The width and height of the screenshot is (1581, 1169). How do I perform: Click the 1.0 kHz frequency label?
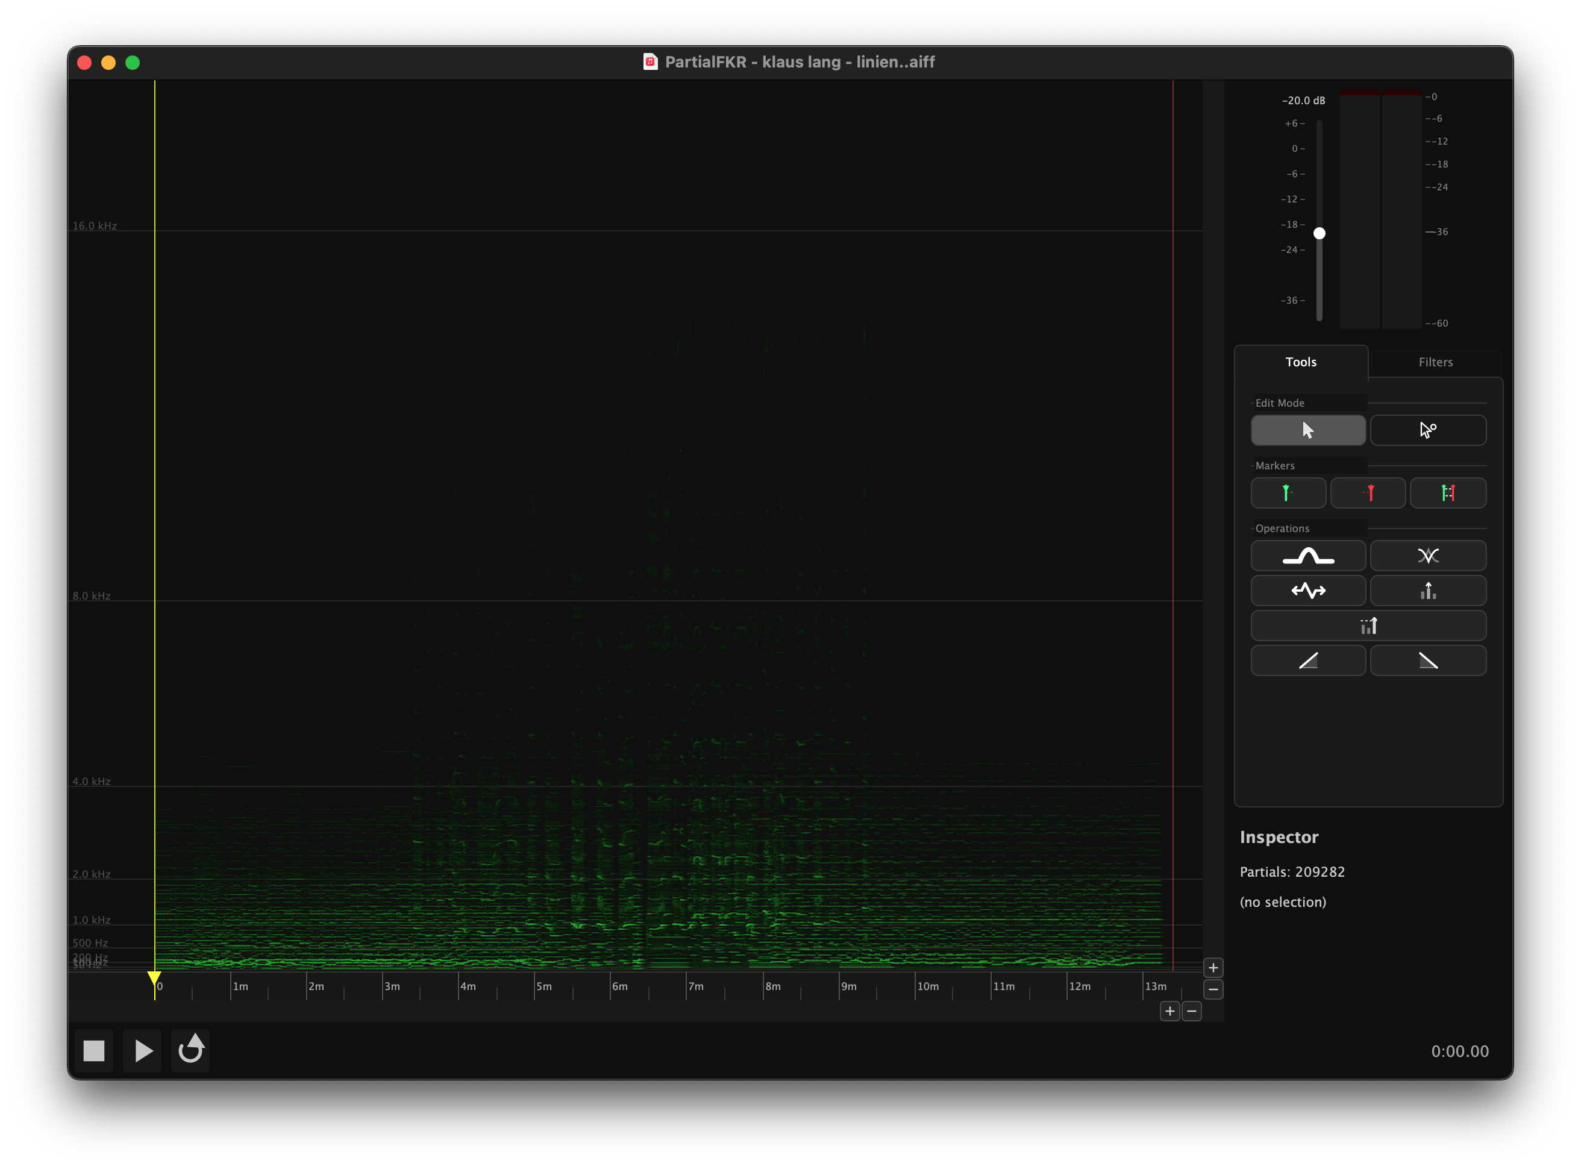pyautogui.click(x=91, y=920)
